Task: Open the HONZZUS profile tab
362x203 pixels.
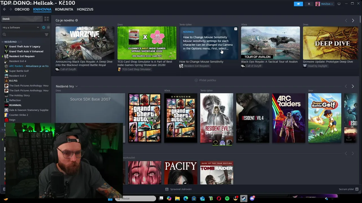Action: pos(85,9)
